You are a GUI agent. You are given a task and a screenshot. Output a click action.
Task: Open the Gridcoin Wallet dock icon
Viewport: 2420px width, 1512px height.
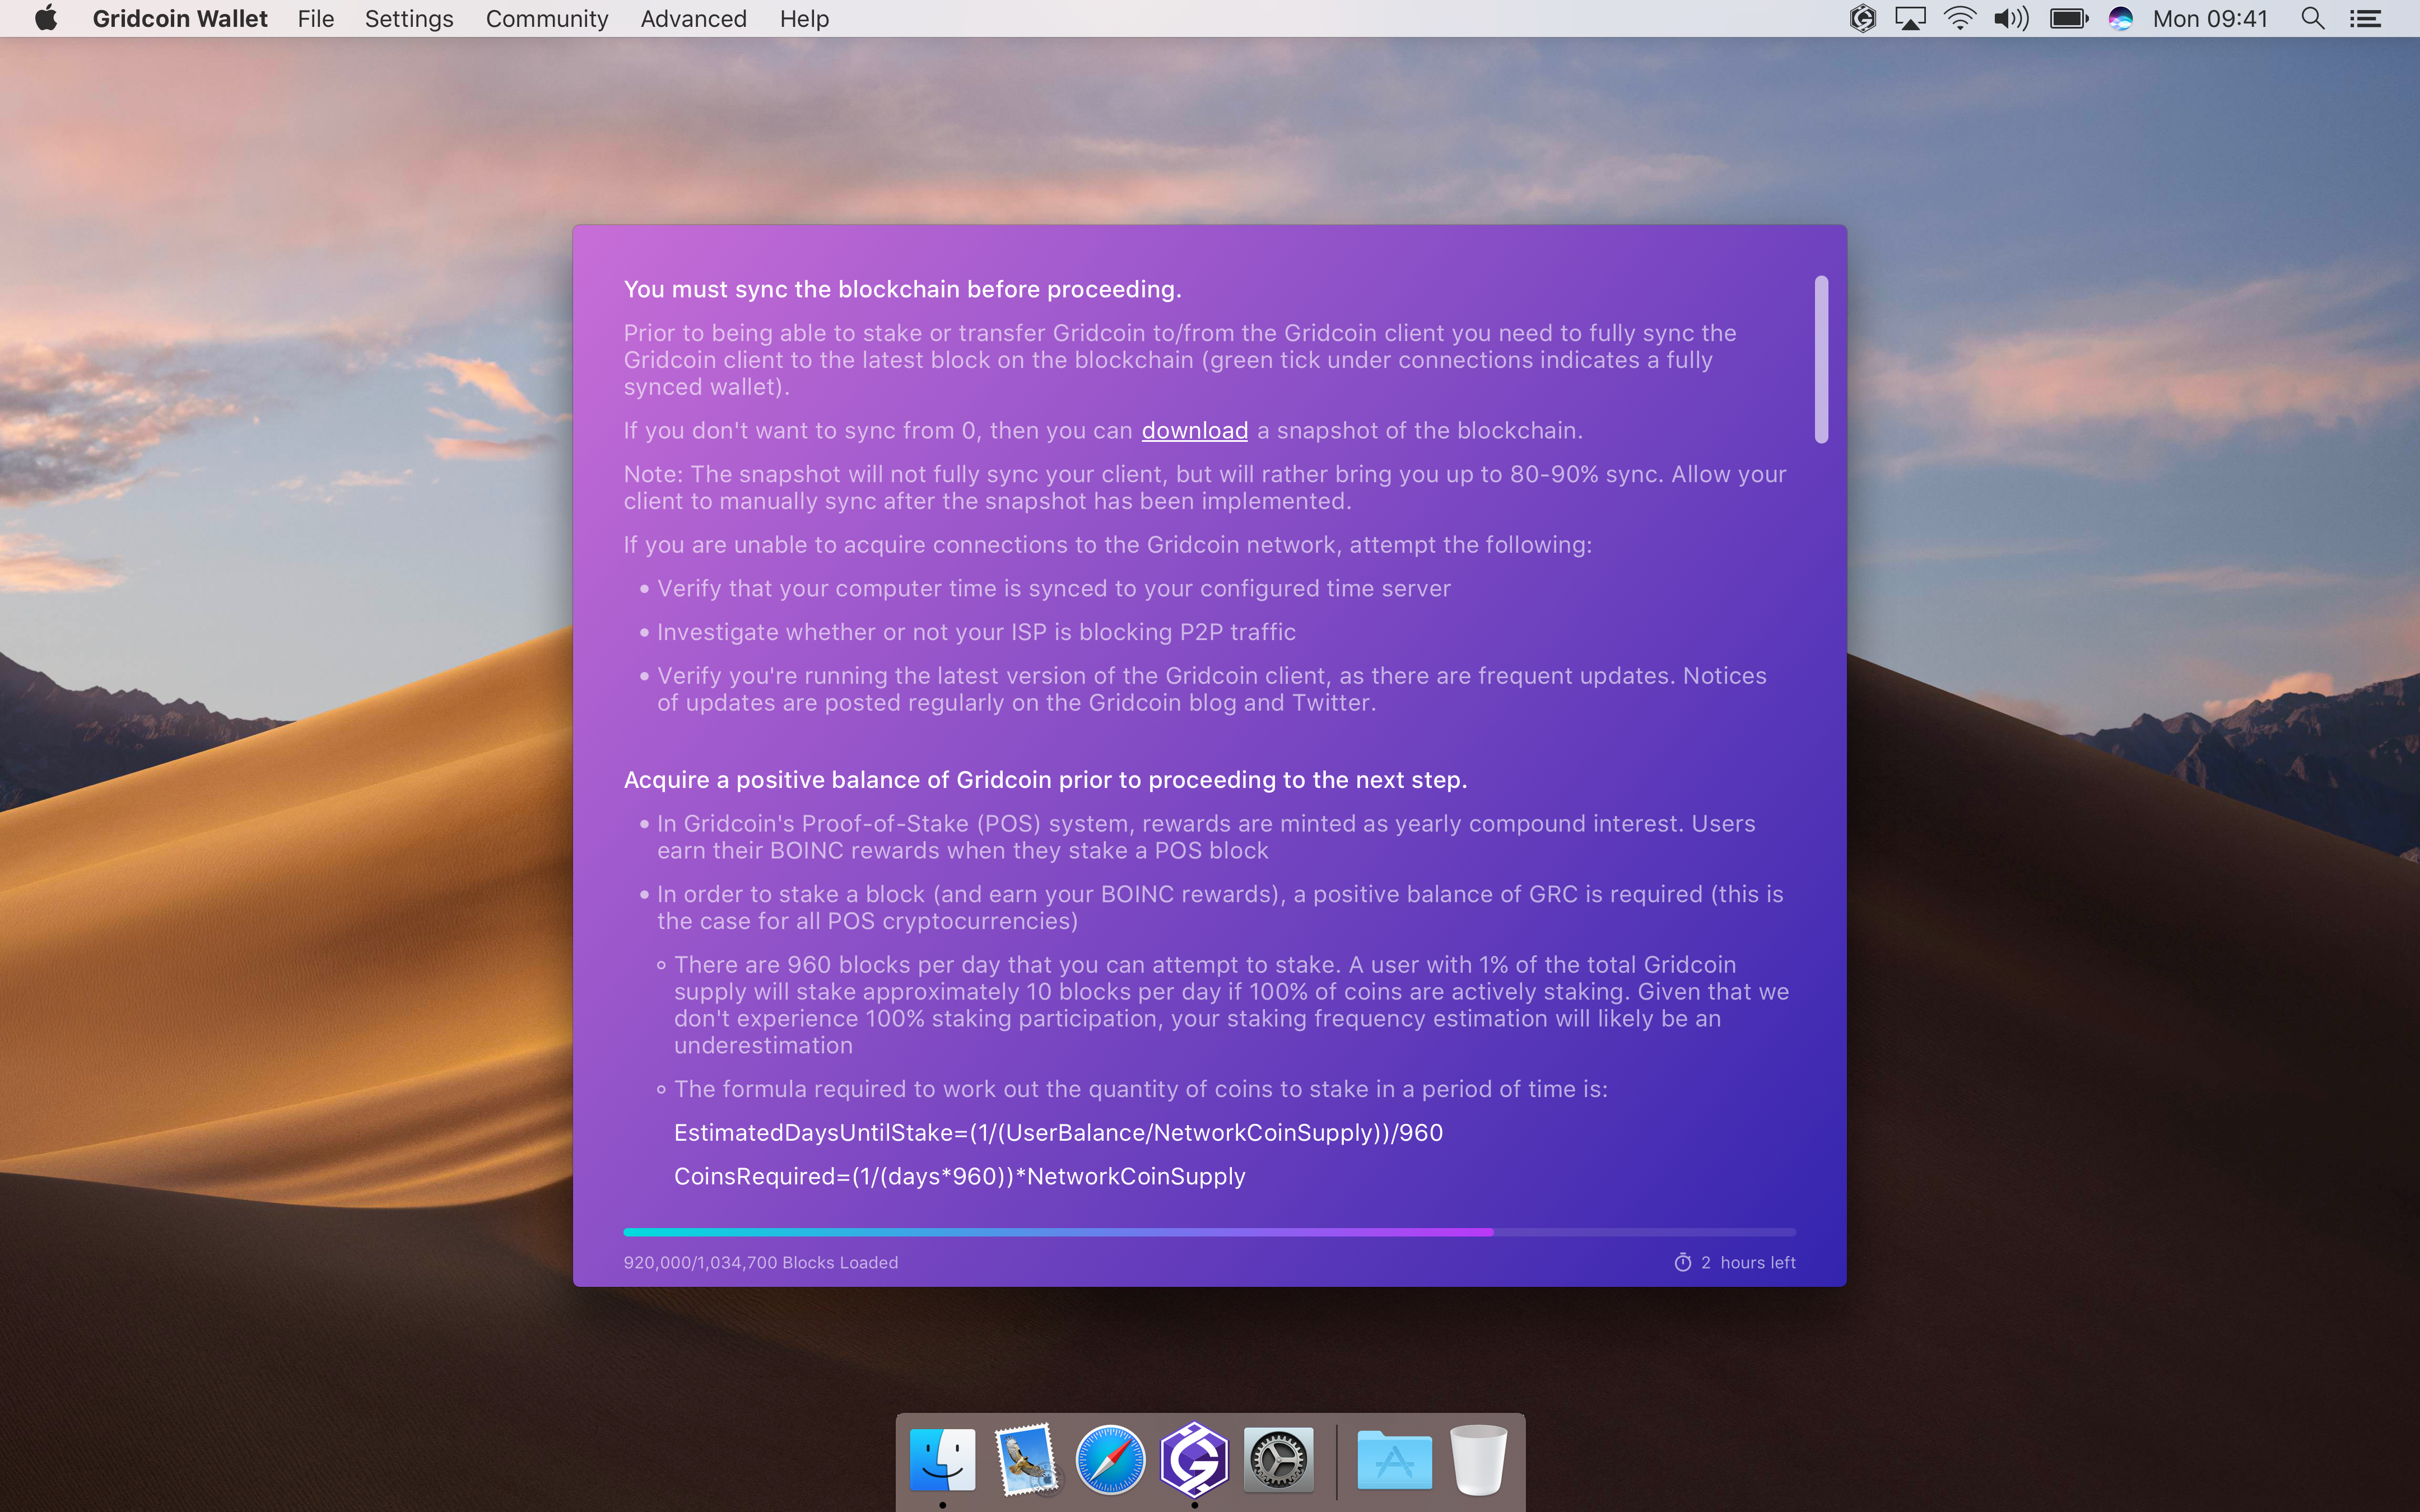pyautogui.click(x=1194, y=1460)
